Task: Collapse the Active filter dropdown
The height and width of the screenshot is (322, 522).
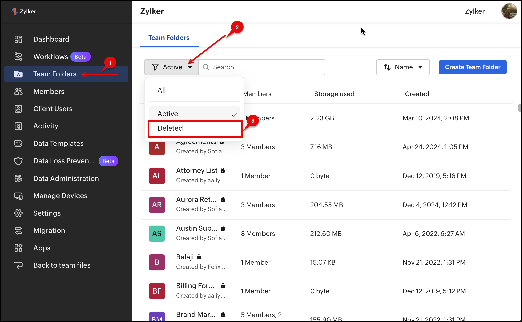Action: [x=172, y=67]
